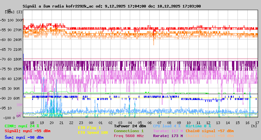Click the 13 hour mark on time axis
Viewport: 261px width, 140px height.
(218, 122)
